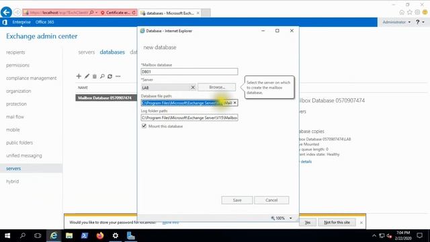Screen dimensions: 430x242
Task: Open permissions in the left navigation
Action: 17,65
